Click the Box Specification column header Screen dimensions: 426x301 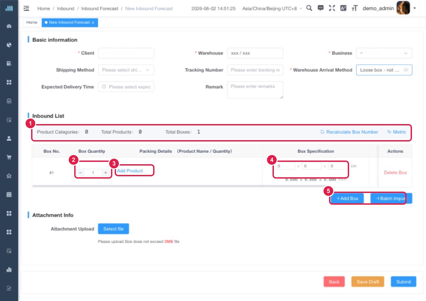316,151
